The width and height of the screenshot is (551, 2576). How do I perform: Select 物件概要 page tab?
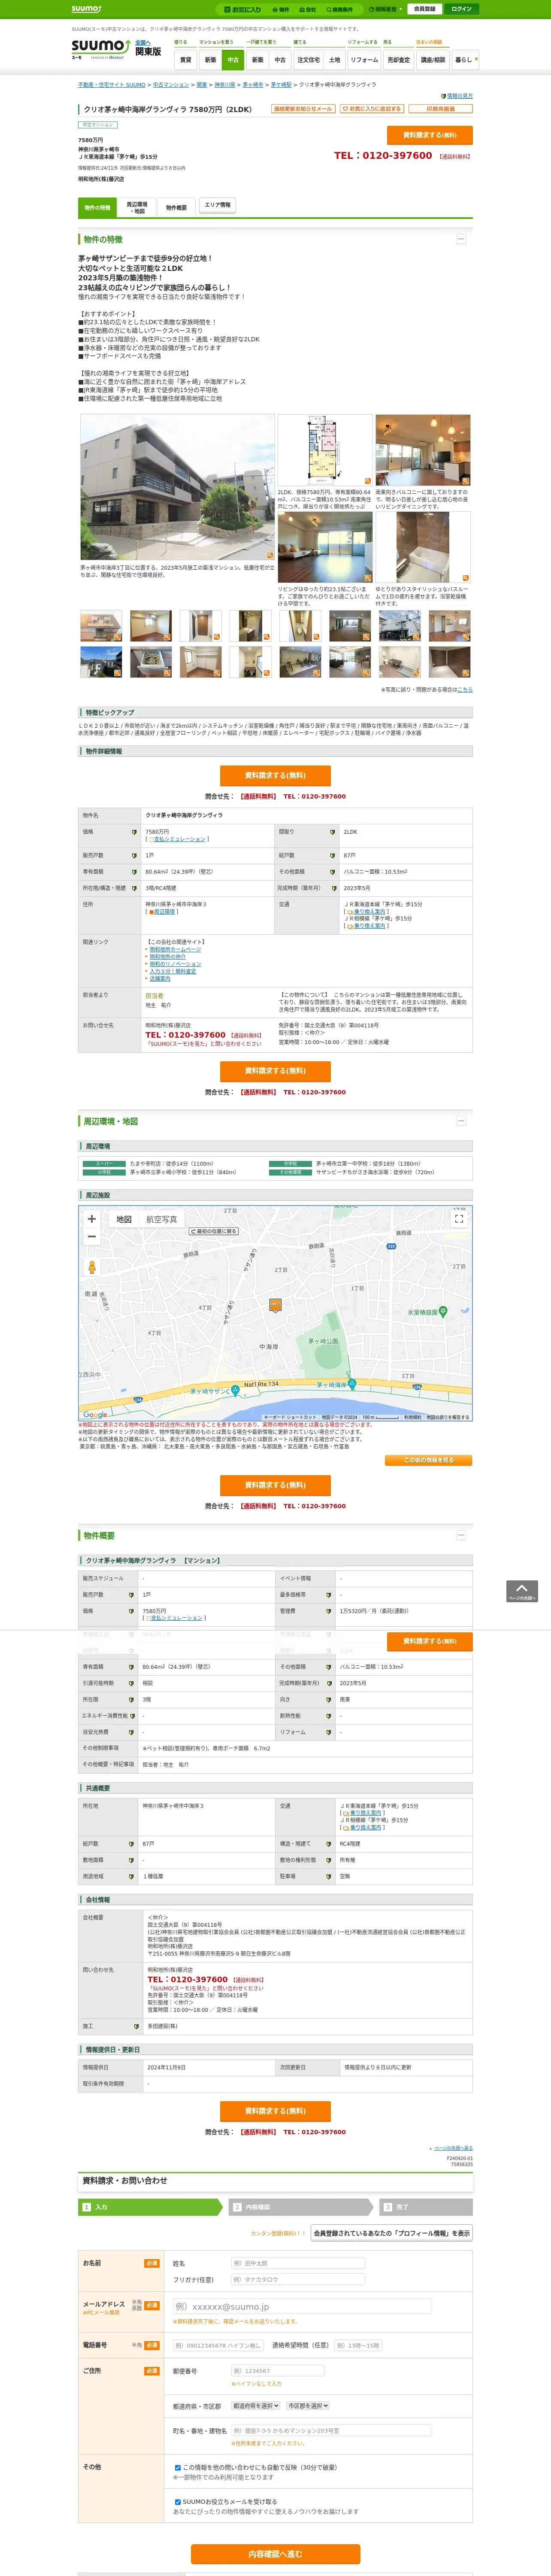[x=177, y=208]
